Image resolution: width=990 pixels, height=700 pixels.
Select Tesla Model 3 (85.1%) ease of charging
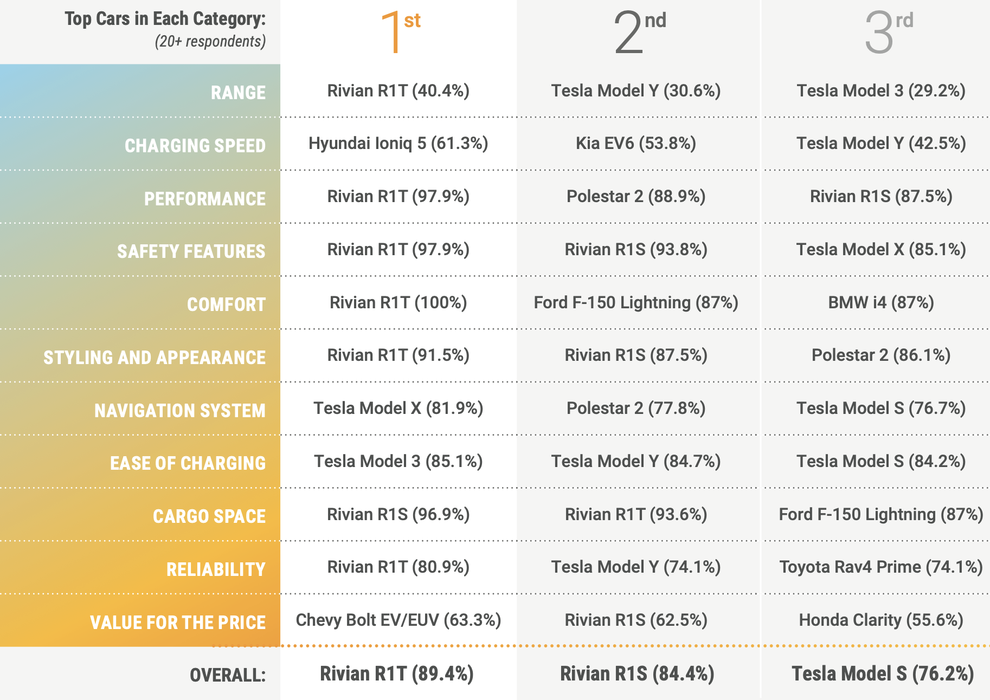pos(398,461)
